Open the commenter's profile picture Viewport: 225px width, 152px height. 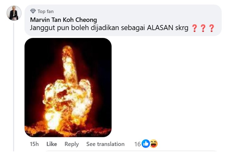[x=14, y=13]
